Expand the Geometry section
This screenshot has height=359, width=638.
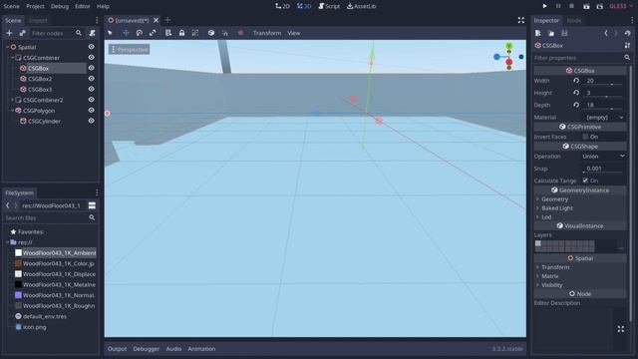click(554, 199)
